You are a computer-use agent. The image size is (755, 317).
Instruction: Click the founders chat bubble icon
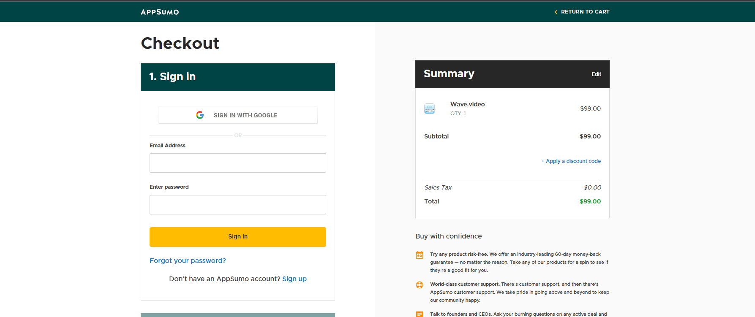pos(420,314)
